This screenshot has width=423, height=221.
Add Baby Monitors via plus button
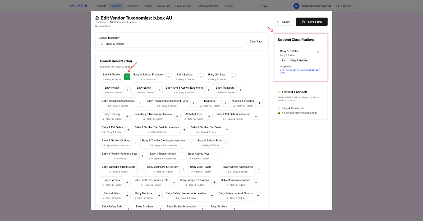coord(159,195)
